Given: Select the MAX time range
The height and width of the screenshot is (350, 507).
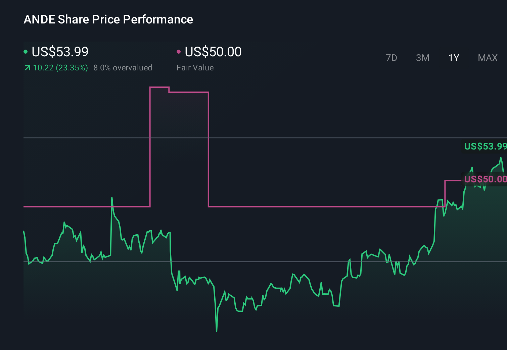Looking at the screenshot, I should tap(488, 58).
